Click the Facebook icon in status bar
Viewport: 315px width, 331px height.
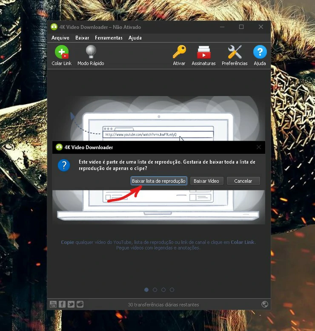[62, 304]
